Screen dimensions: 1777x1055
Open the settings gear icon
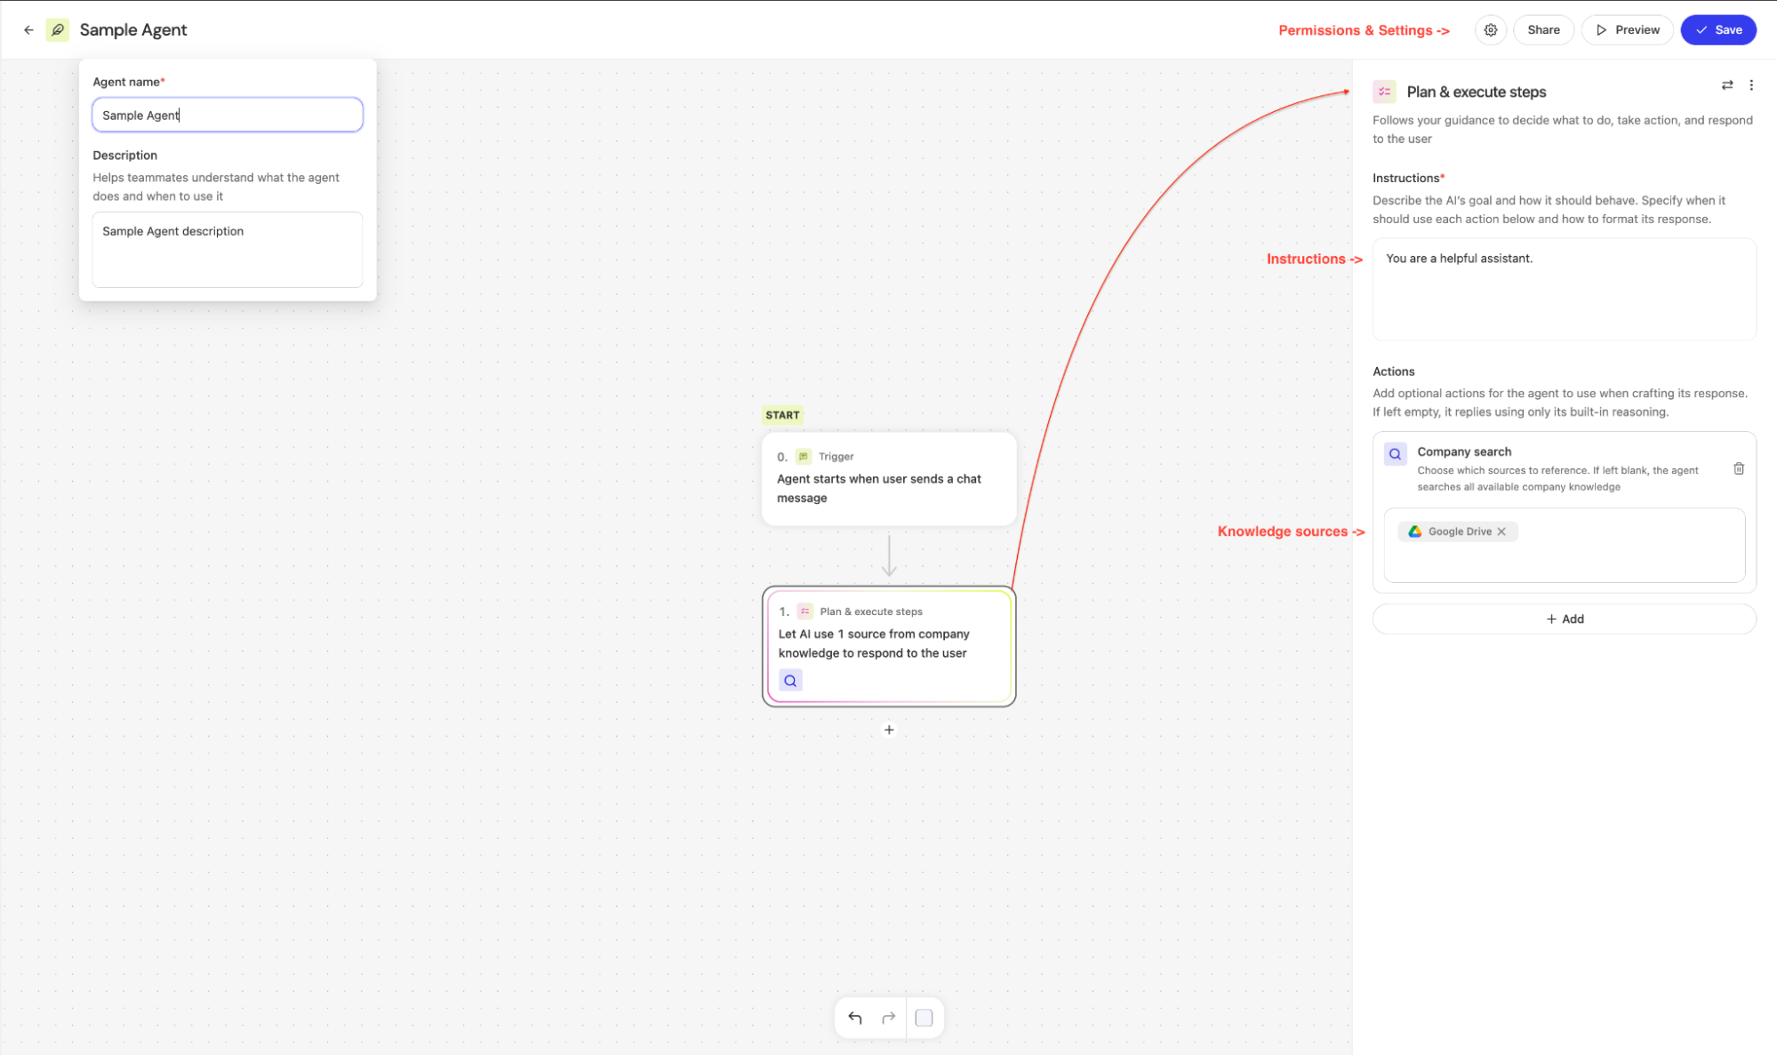click(x=1491, y=30)
